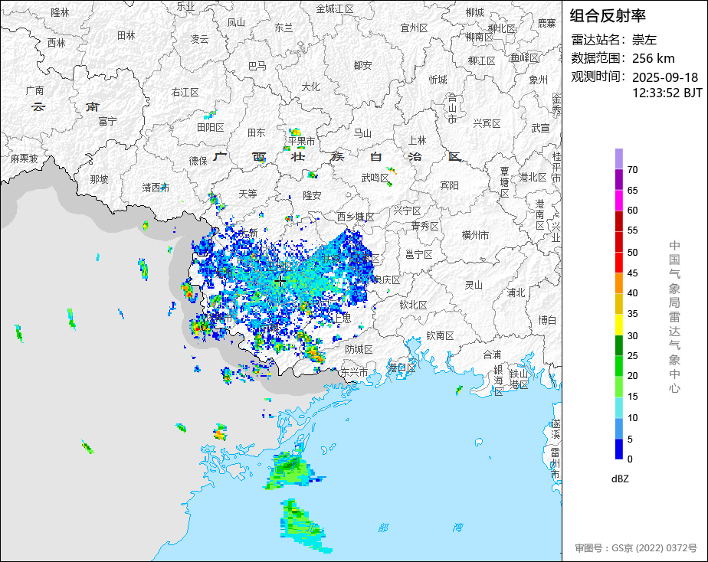The height and width of the screenshot is (562, 708).
Task: Click the '博白' county label
Action: (x=547, y=320)
